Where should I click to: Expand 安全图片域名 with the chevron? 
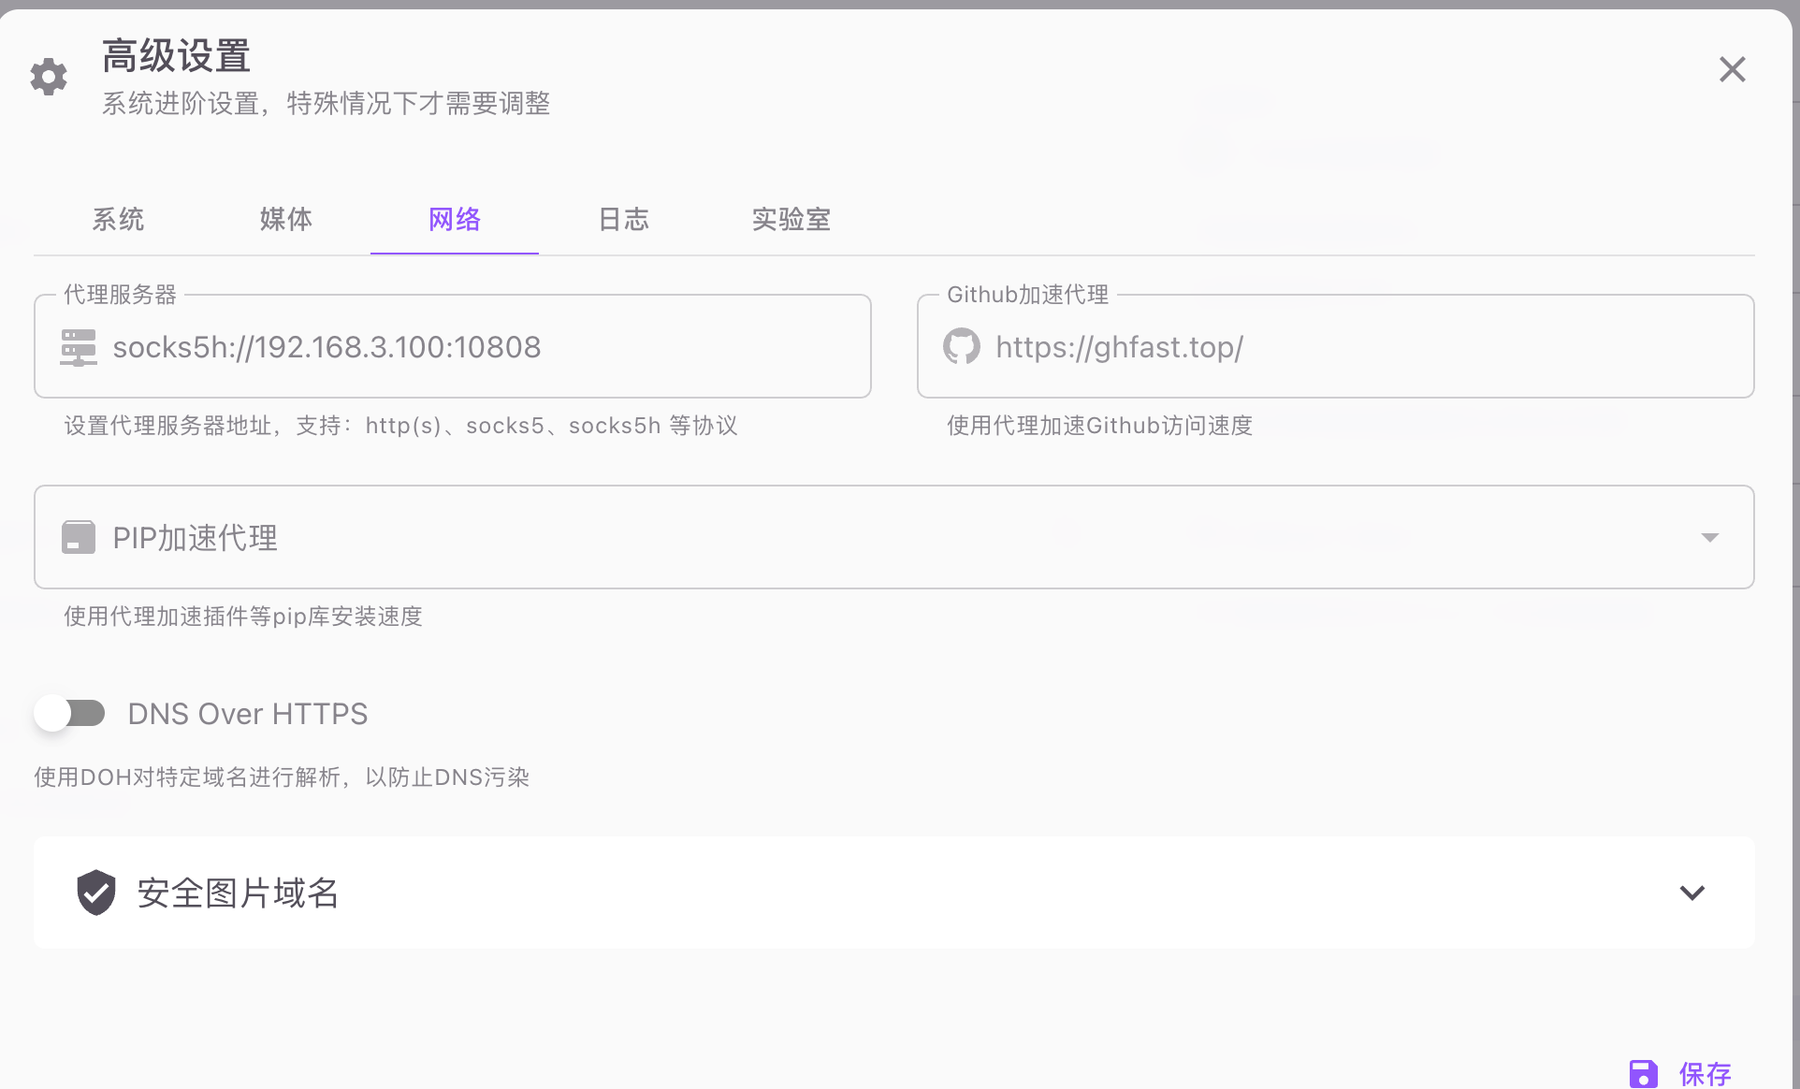1691,893
